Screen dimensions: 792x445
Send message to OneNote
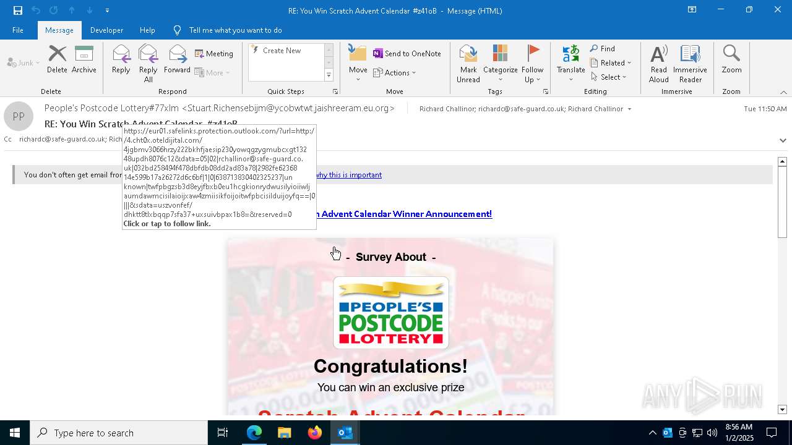407,54
